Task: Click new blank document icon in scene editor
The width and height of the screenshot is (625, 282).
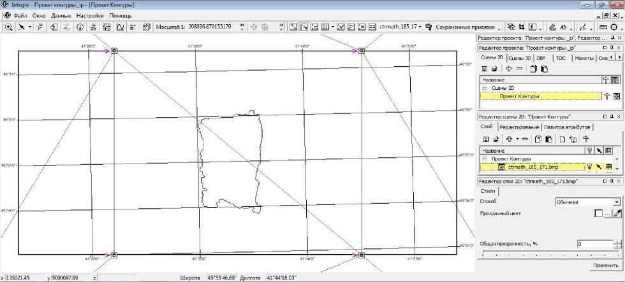Action: click(x=561, y=139)
